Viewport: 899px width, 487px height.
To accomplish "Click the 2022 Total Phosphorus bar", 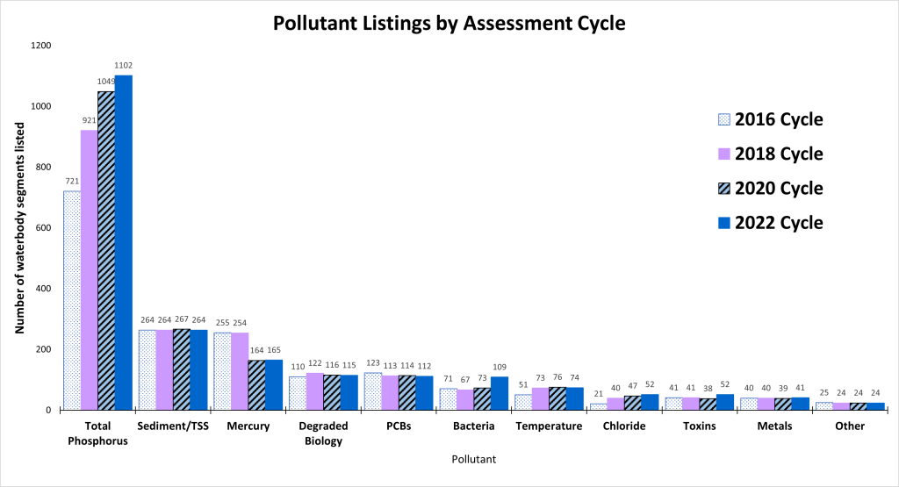I will [124, 243].
